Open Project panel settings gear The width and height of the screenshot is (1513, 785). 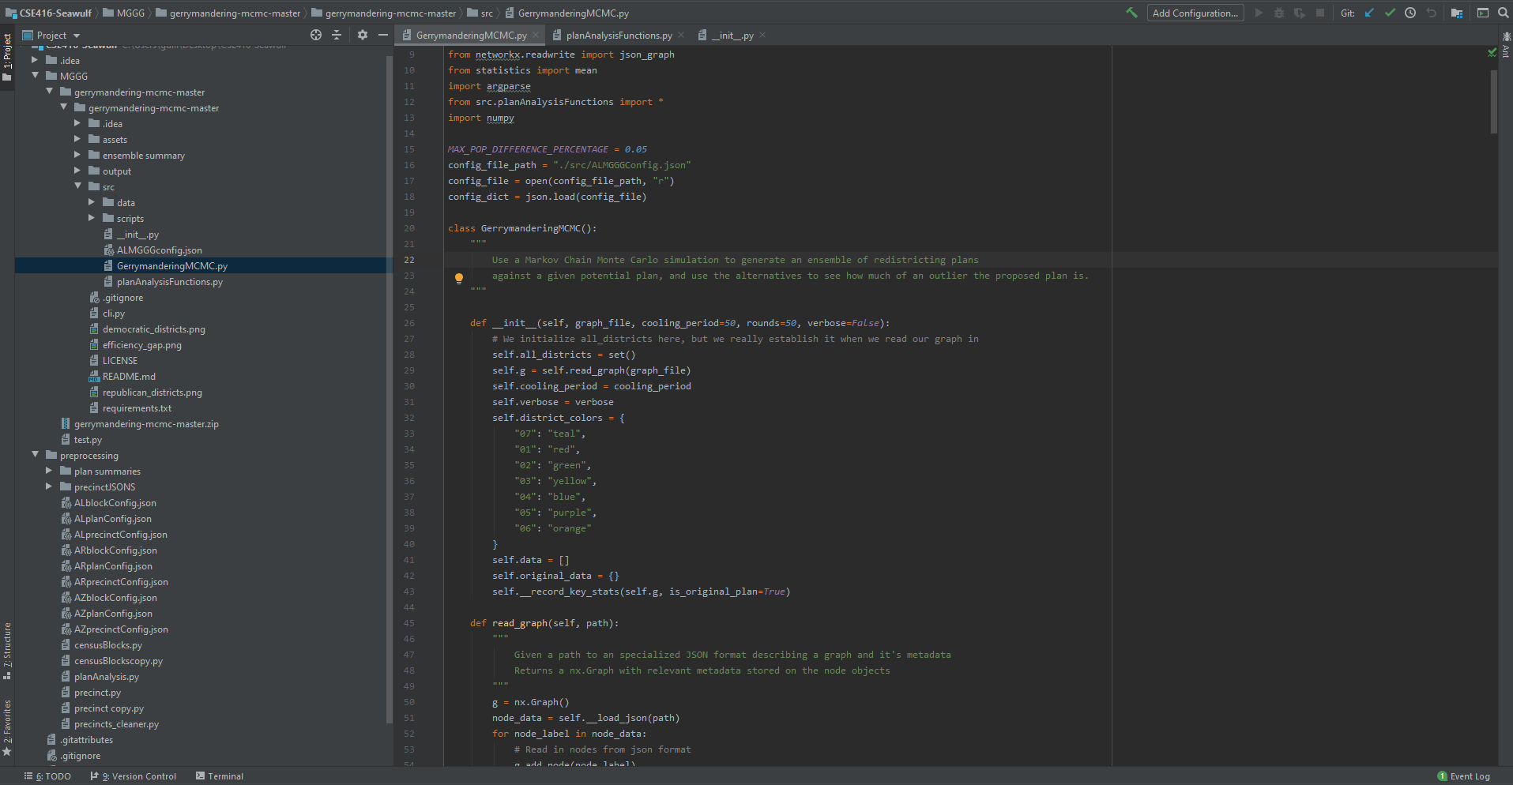click(363, 35)
